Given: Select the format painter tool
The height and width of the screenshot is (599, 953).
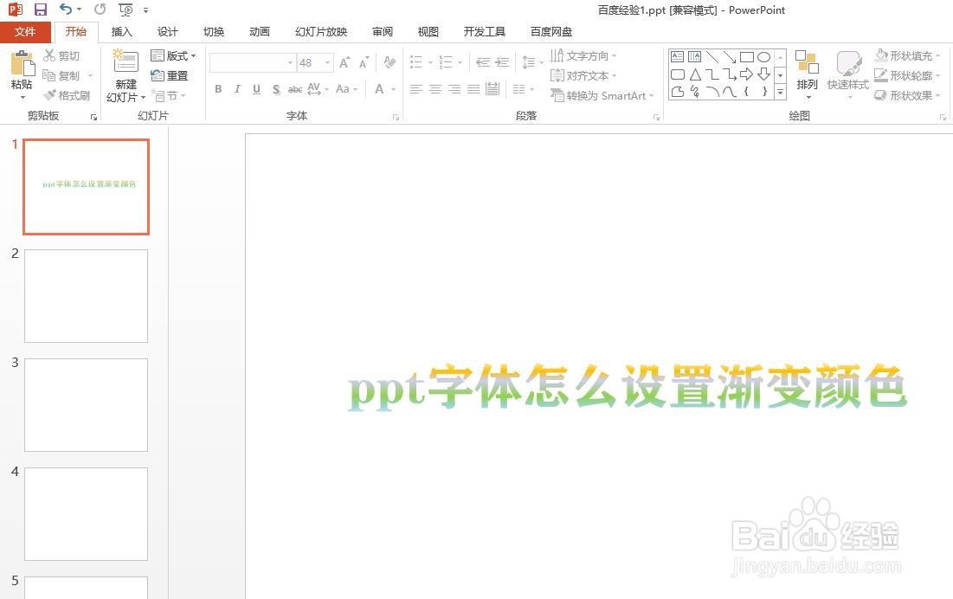Looking at the screenshot, I should point(68,95).
